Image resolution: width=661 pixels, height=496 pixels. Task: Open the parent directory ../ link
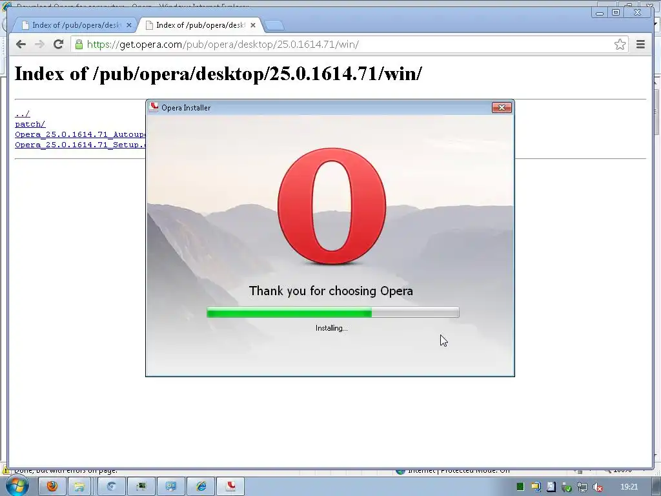coord(23,114)
